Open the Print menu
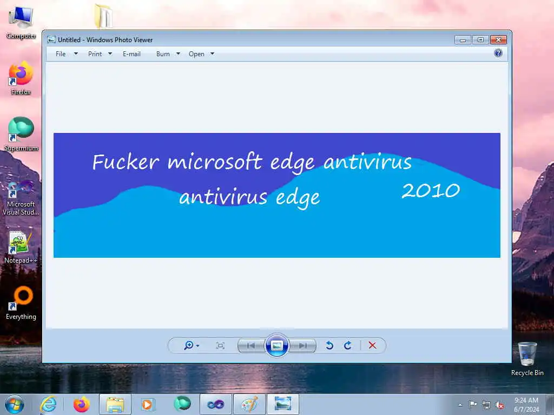 (95, 54)
